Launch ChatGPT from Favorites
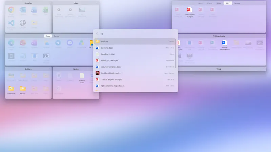The width and height of the screenshot is (271, 152). (x=23, y=24)
